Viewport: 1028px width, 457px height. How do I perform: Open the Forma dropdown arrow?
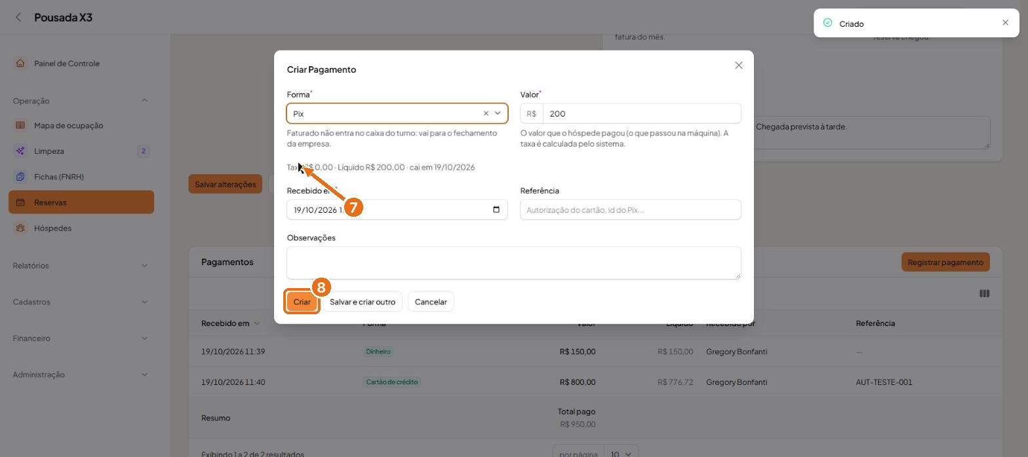pyautogui.click(x=498, y=113)
